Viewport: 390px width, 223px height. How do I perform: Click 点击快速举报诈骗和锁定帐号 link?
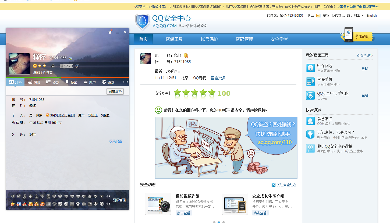pyautogui.click(x=357, y=6)
